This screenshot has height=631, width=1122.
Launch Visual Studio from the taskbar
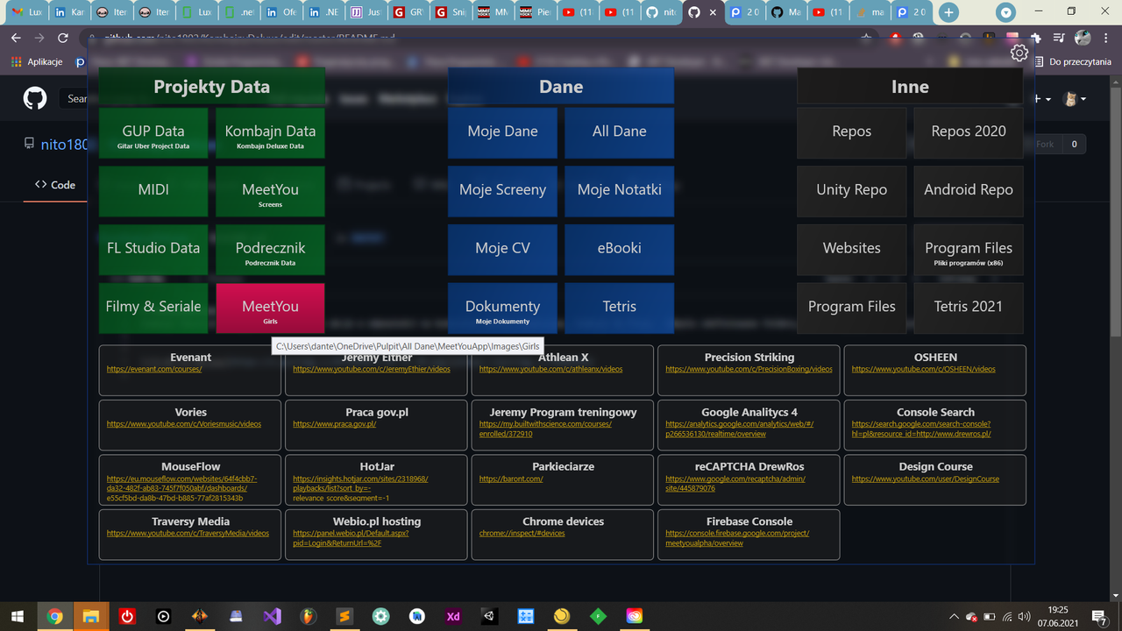click(272, 616)
